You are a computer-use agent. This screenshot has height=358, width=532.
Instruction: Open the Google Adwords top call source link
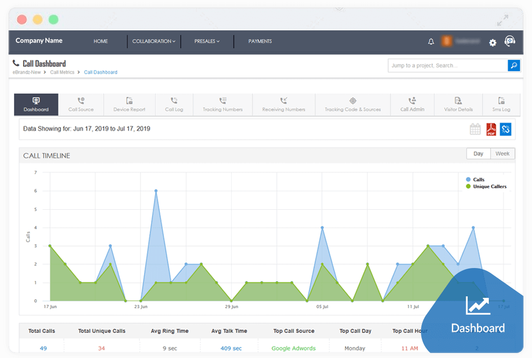293,348
